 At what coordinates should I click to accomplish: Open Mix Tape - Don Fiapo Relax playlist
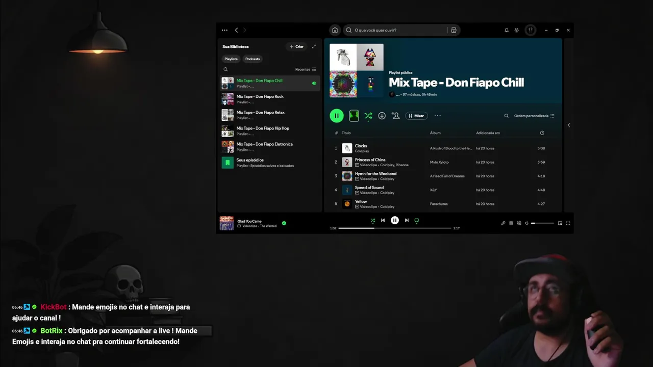pyautogui.click(x=270, y=115)
